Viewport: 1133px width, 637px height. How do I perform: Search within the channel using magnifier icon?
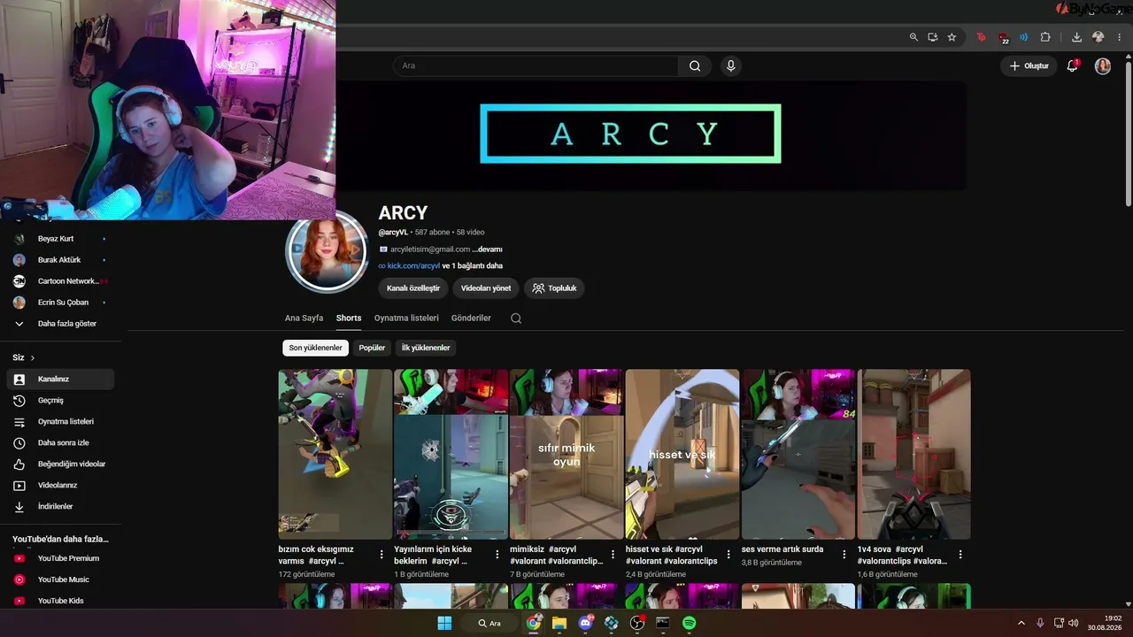pyautogui.click(x=516, y=318)
